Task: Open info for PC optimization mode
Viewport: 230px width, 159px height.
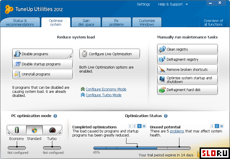Action: (x=55, y=116)
